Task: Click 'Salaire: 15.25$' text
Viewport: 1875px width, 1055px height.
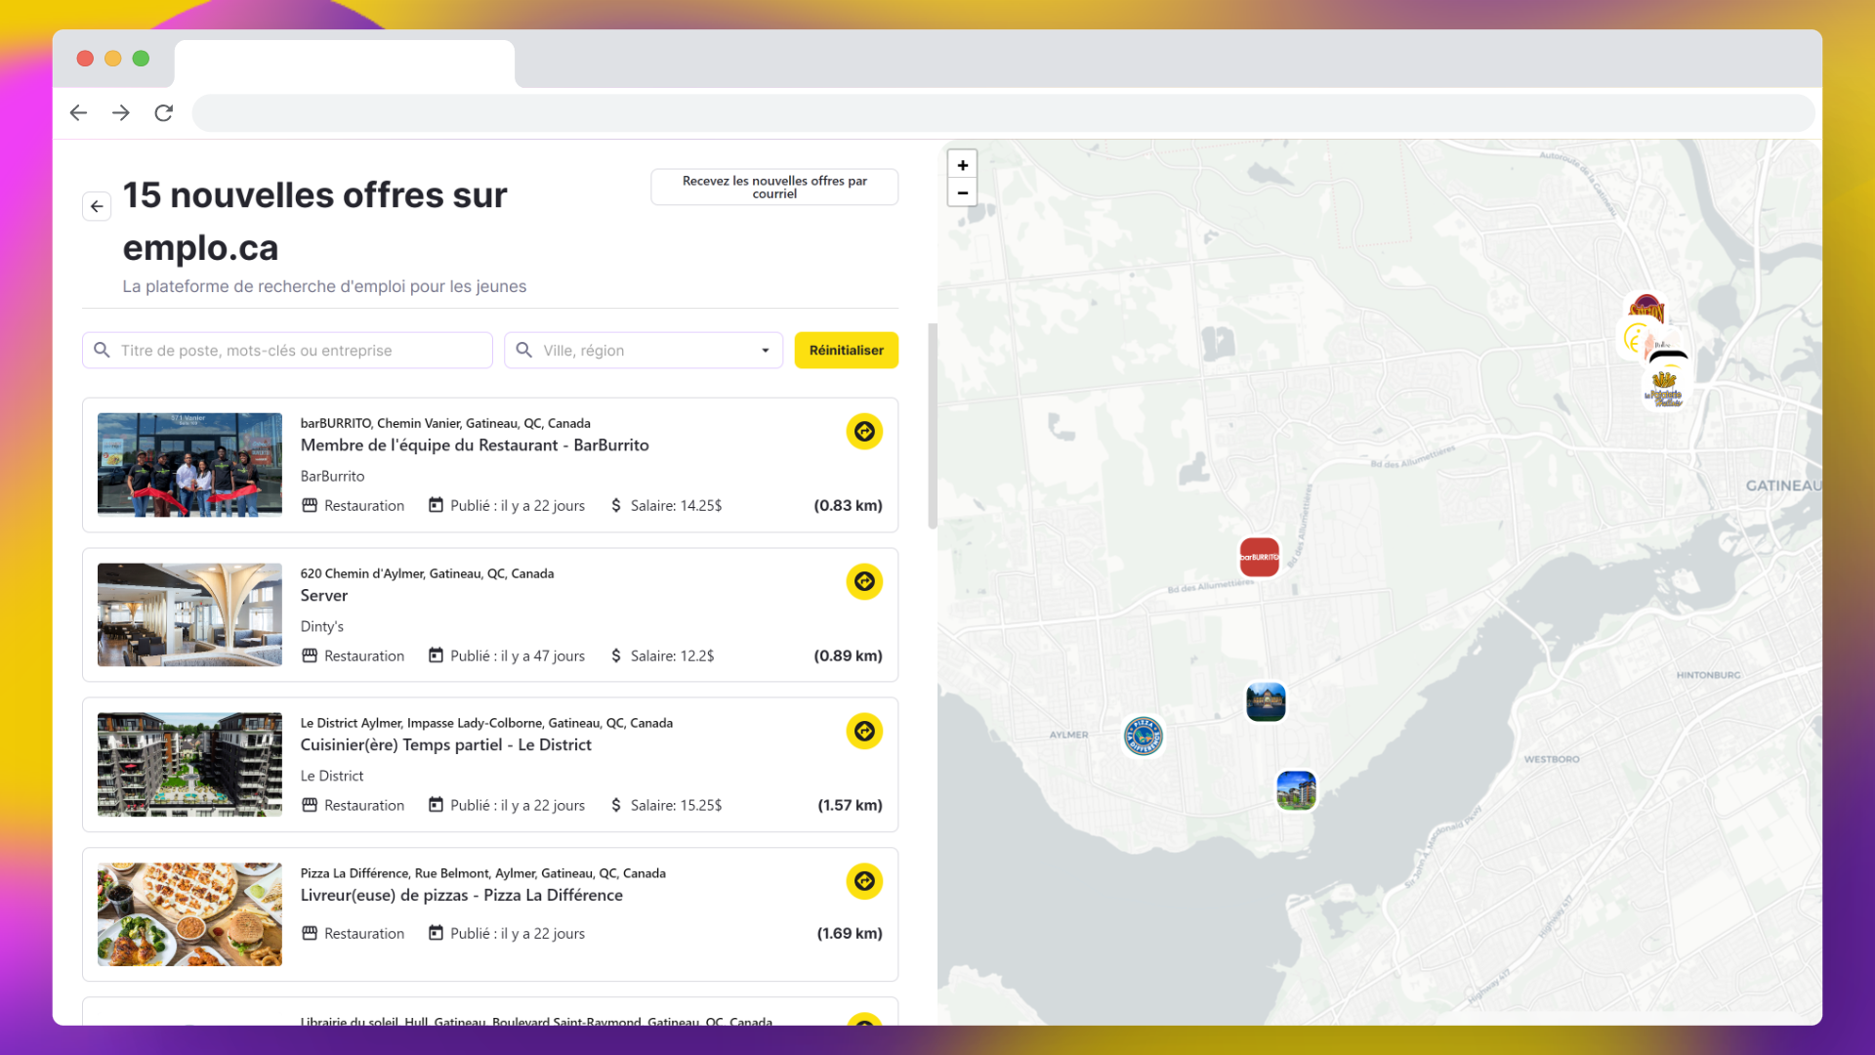Action: (676, 805)
